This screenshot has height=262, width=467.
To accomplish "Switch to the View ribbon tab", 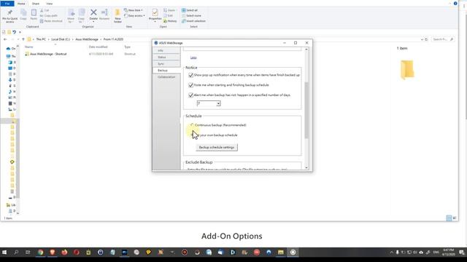I will click(x=49, y=4).
